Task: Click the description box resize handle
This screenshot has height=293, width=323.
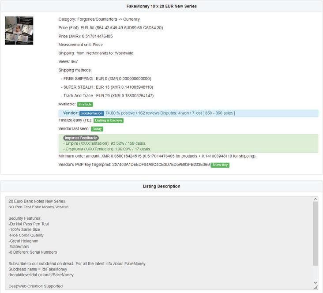Action: 315,288
